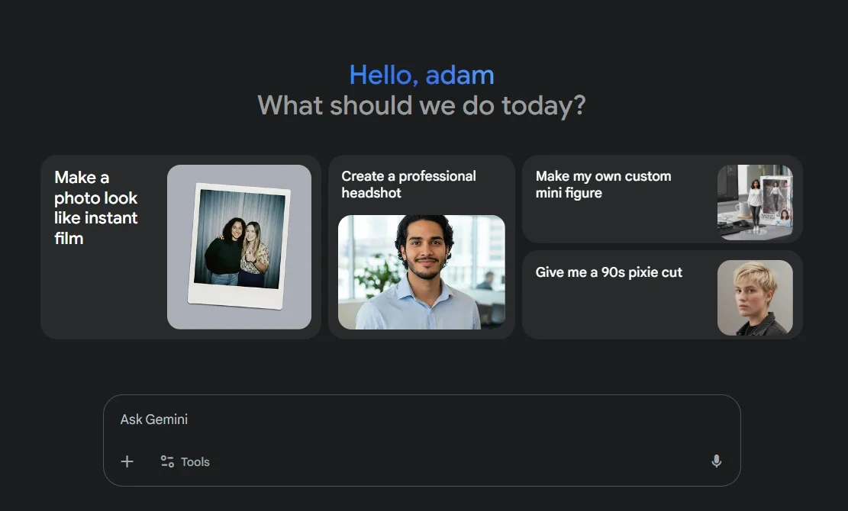Click 'What should we do today?' heading
This screenshot has height=511, width=848.
pyautogui.click(x=422, y=105)
